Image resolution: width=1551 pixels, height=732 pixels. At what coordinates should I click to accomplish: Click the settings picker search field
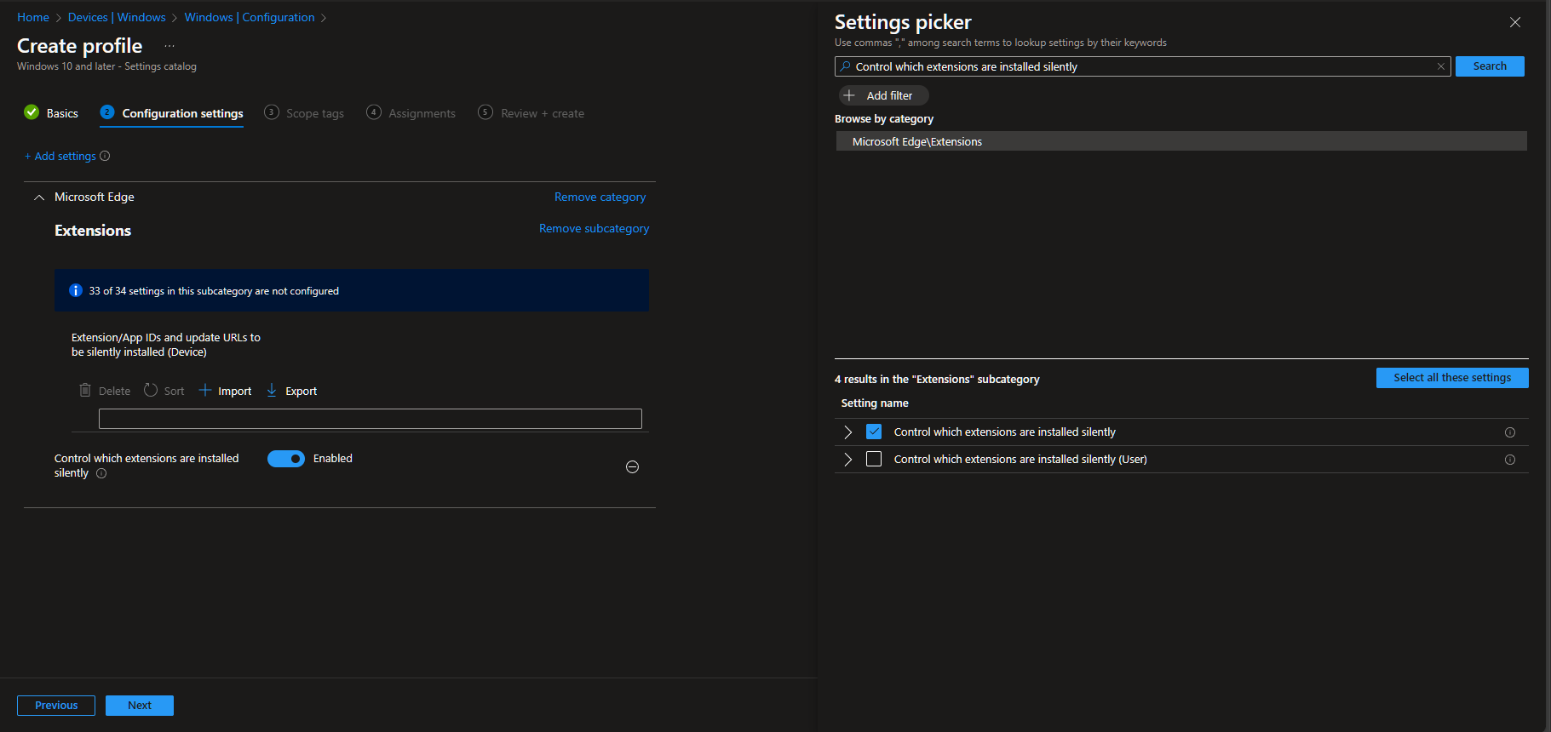click(1143, 66)
